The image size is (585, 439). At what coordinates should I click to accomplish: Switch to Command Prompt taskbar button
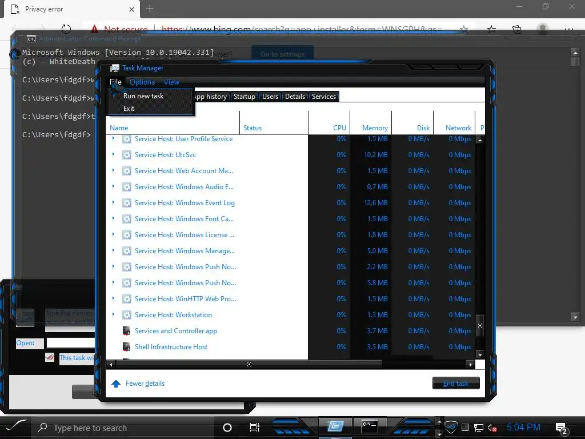(370, 426)
